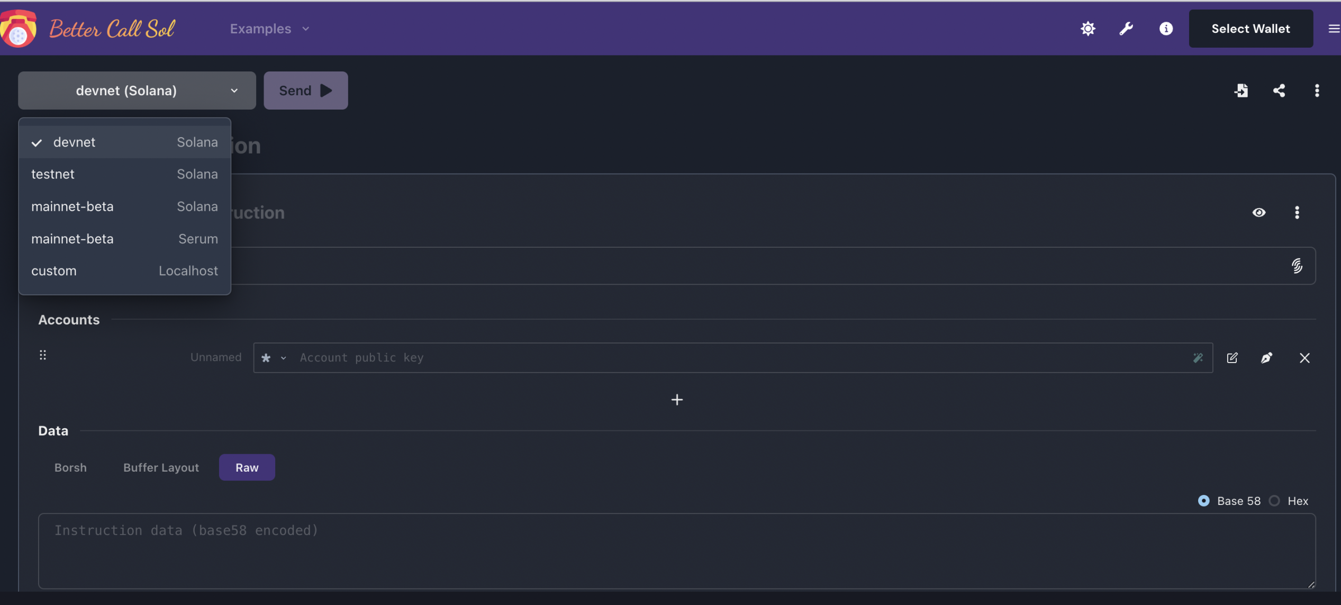Click the magic wand in account field
Image resolution: width=1341 pixels, height=605 pixels.
click(1198, 358)
